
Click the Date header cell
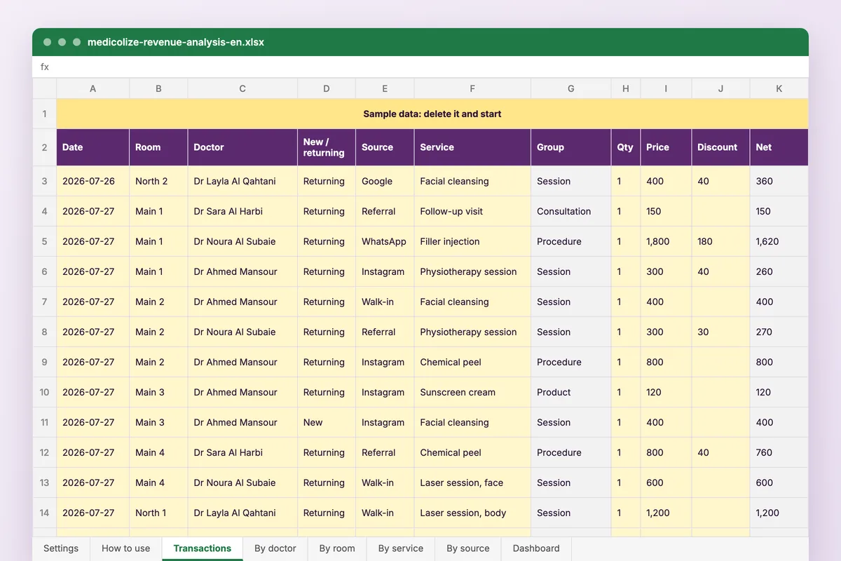(93, 147)
